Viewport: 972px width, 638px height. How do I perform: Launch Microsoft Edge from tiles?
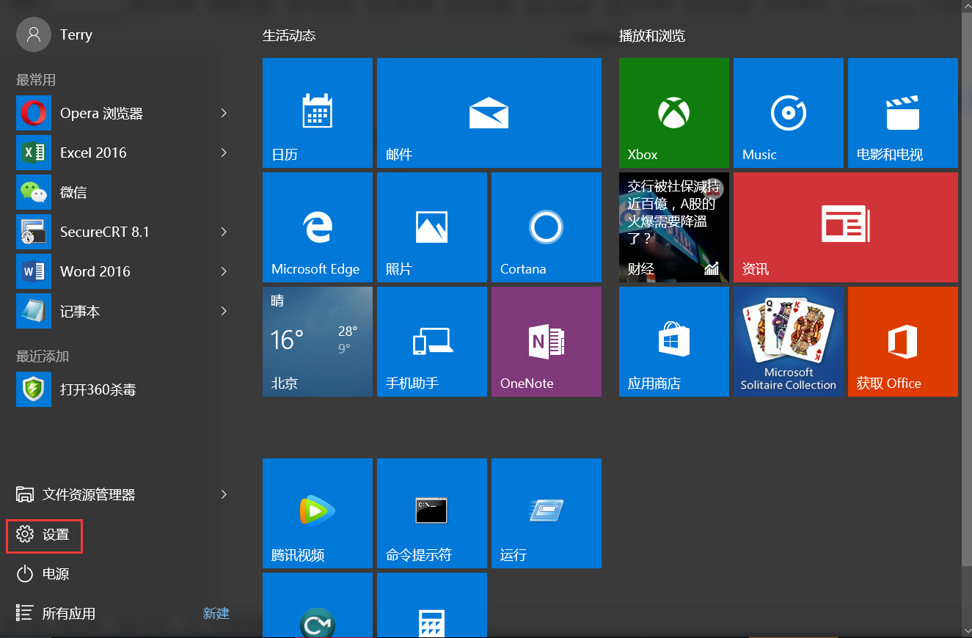[317, 227]
